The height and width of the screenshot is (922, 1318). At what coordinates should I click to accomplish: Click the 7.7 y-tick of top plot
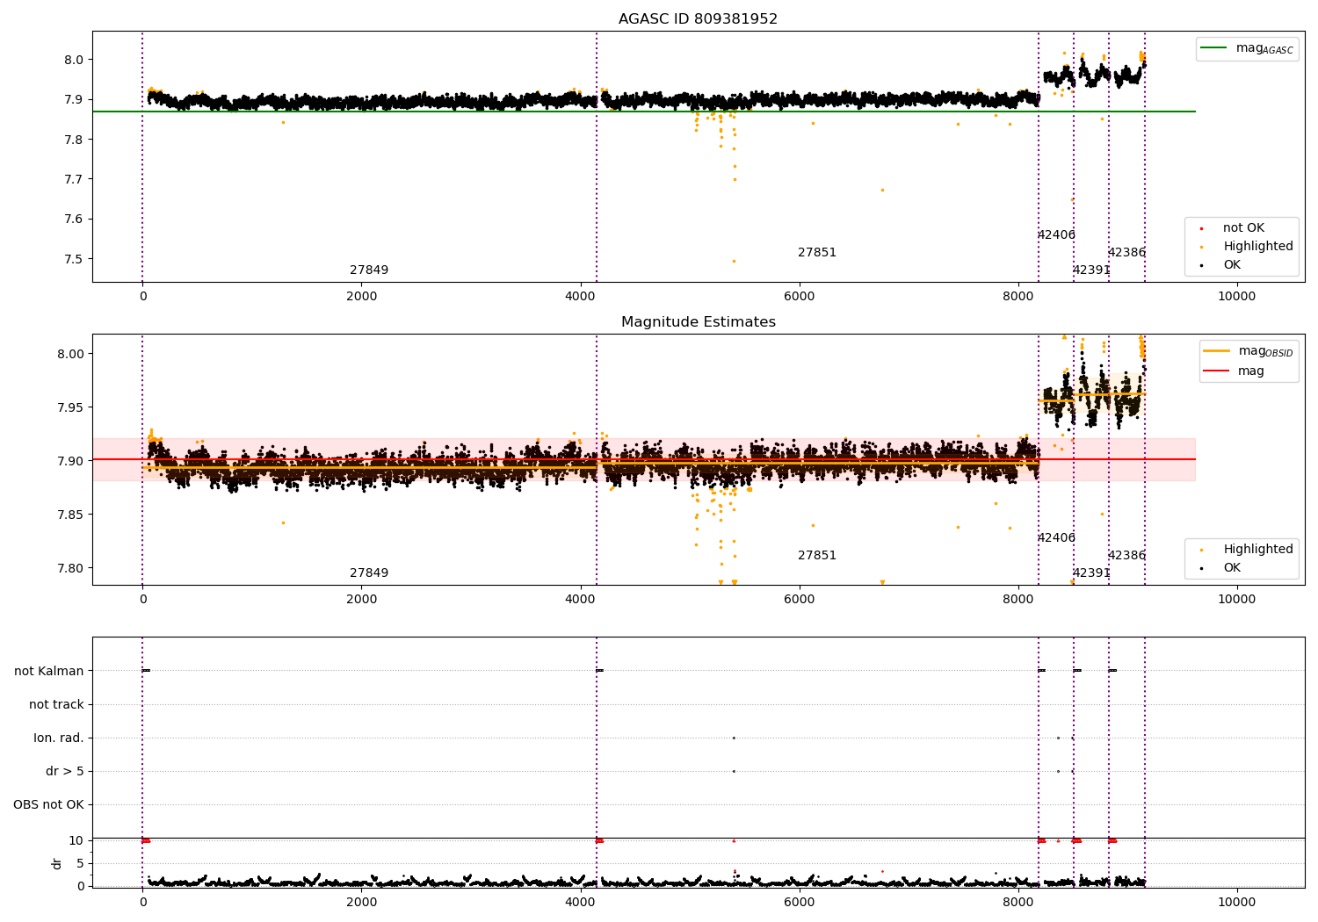73,179
